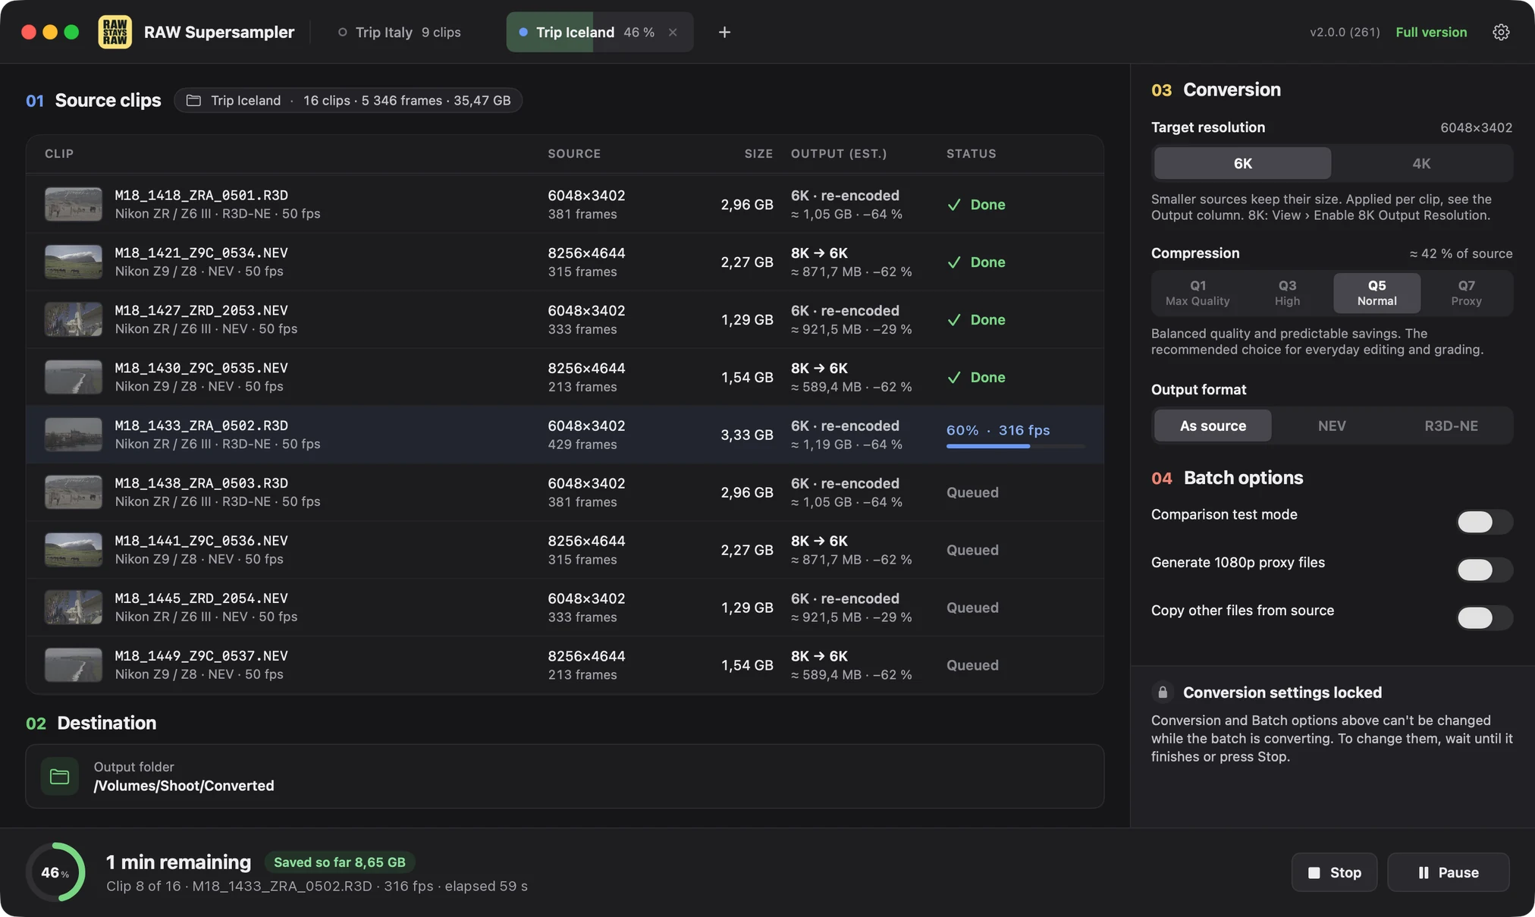Set output format to NEV

(1332, 426)
